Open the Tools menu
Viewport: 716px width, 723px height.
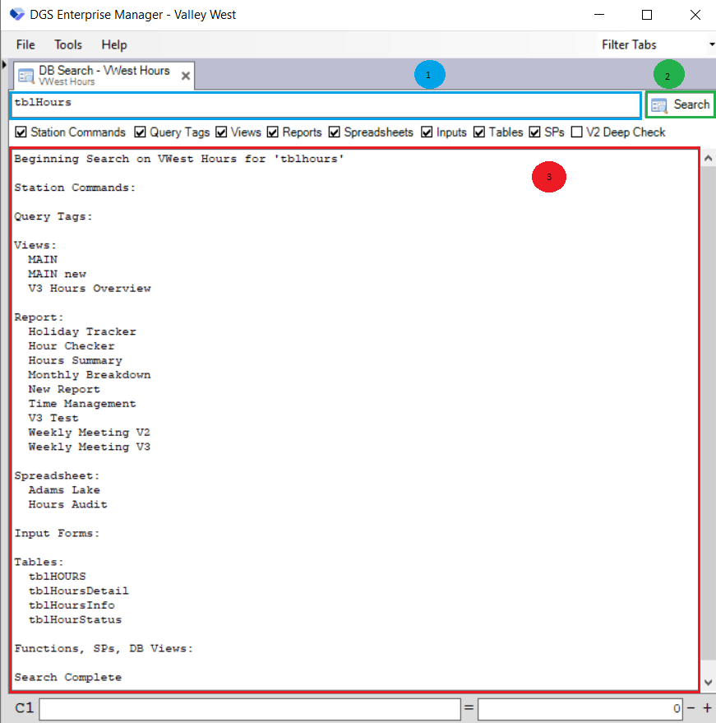pyautogui.click(x=67, y=44)
